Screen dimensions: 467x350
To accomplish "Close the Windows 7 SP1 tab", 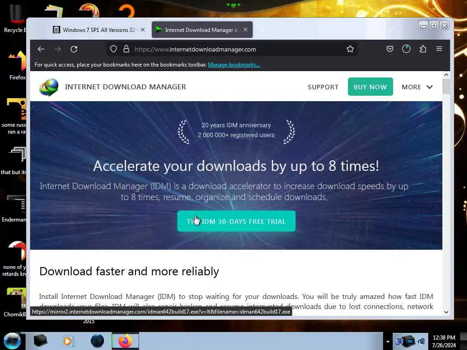I will point(143,30).
